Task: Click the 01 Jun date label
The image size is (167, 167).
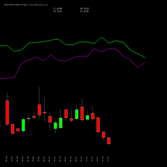Action: tap(44, 159)
